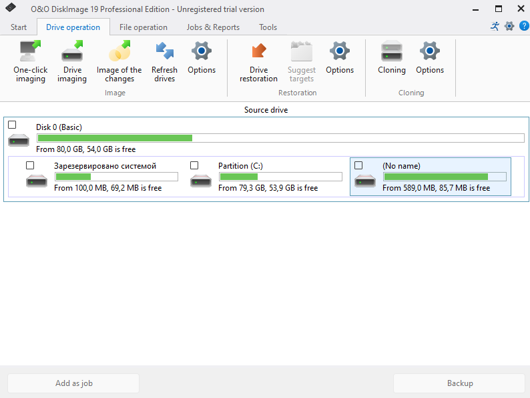The height and width of the screenshot is (398, 530).
Task: Click the O&O DiskImage app logo
Action: click(x=11, y=7)
